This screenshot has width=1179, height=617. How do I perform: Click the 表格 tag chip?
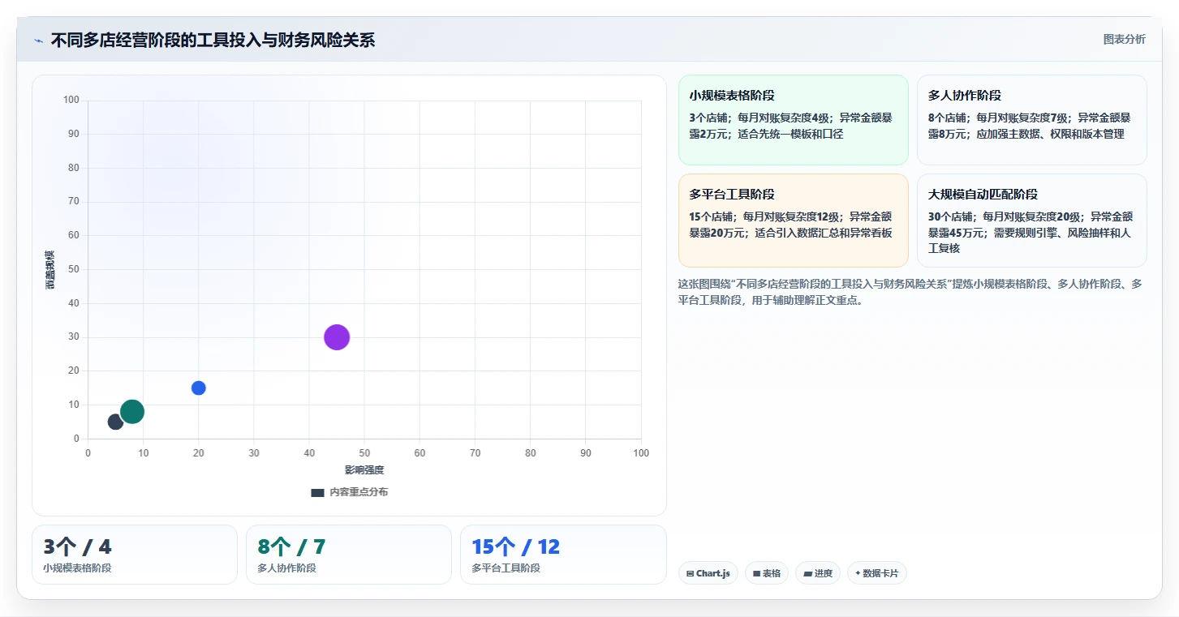pos(766,573)
